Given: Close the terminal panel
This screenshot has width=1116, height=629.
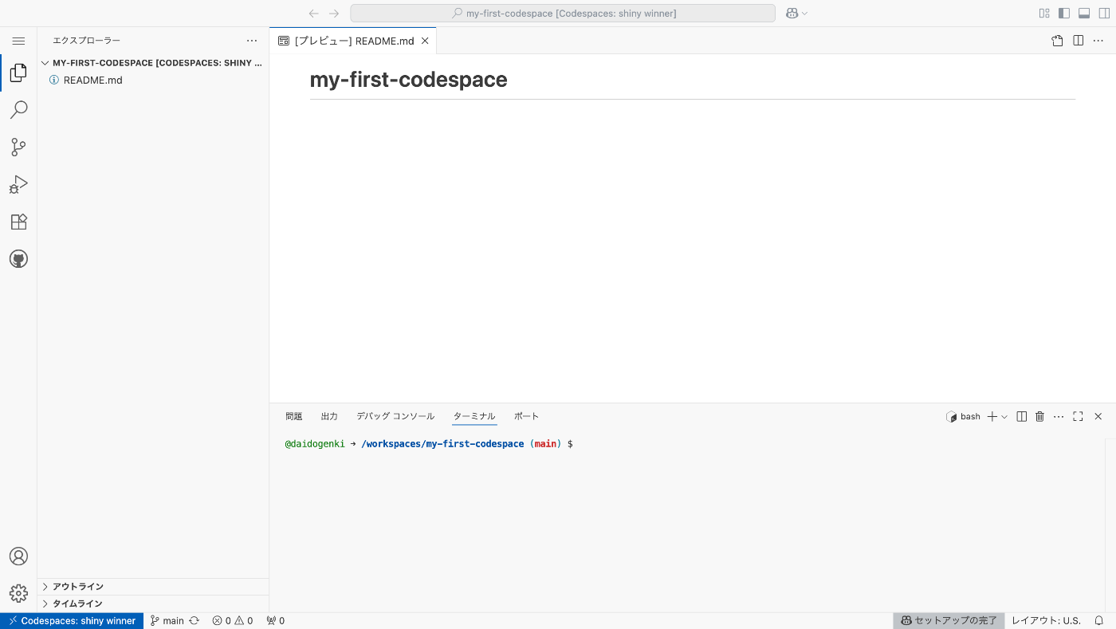Looking at the screenshot, I should [1098, 416].
